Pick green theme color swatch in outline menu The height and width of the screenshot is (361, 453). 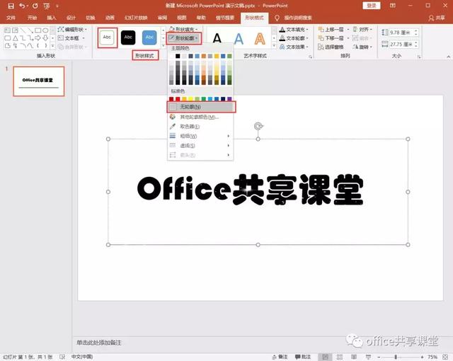coord(229,56)
